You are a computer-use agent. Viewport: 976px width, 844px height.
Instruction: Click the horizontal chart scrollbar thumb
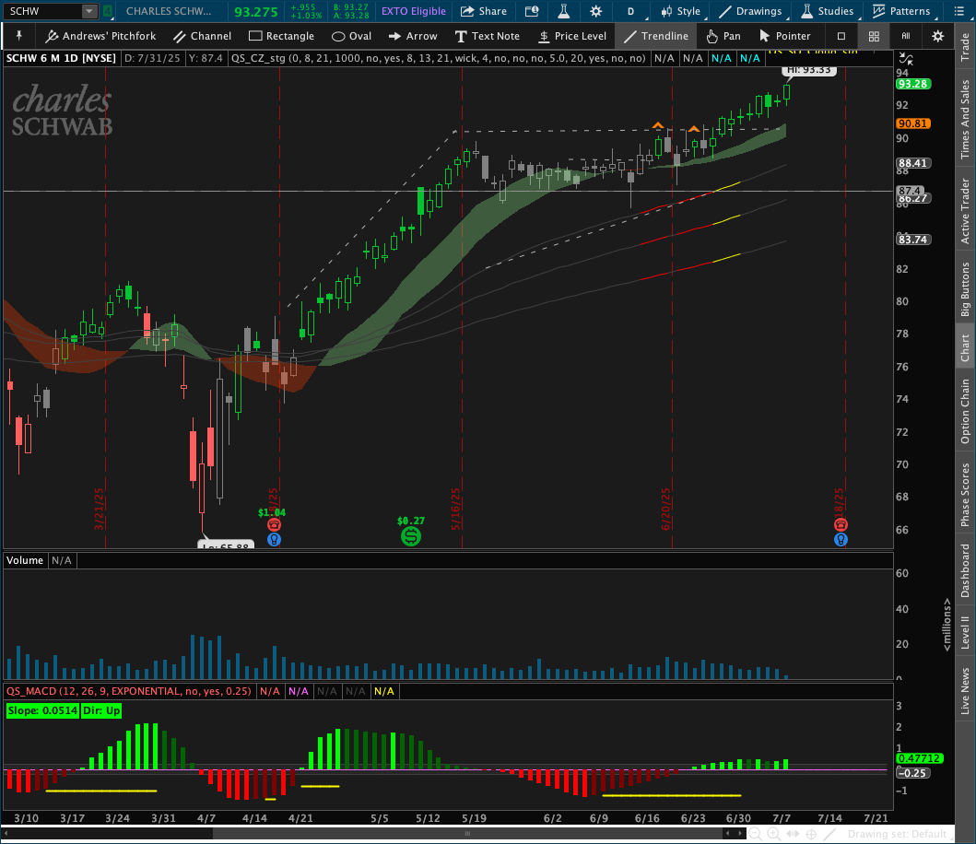click(x=467, y=834)
